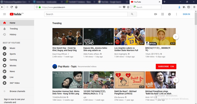Close the YouTube browser tab
Image resolution: width=197 pixels, height=104 pixels.
[159, 2]
